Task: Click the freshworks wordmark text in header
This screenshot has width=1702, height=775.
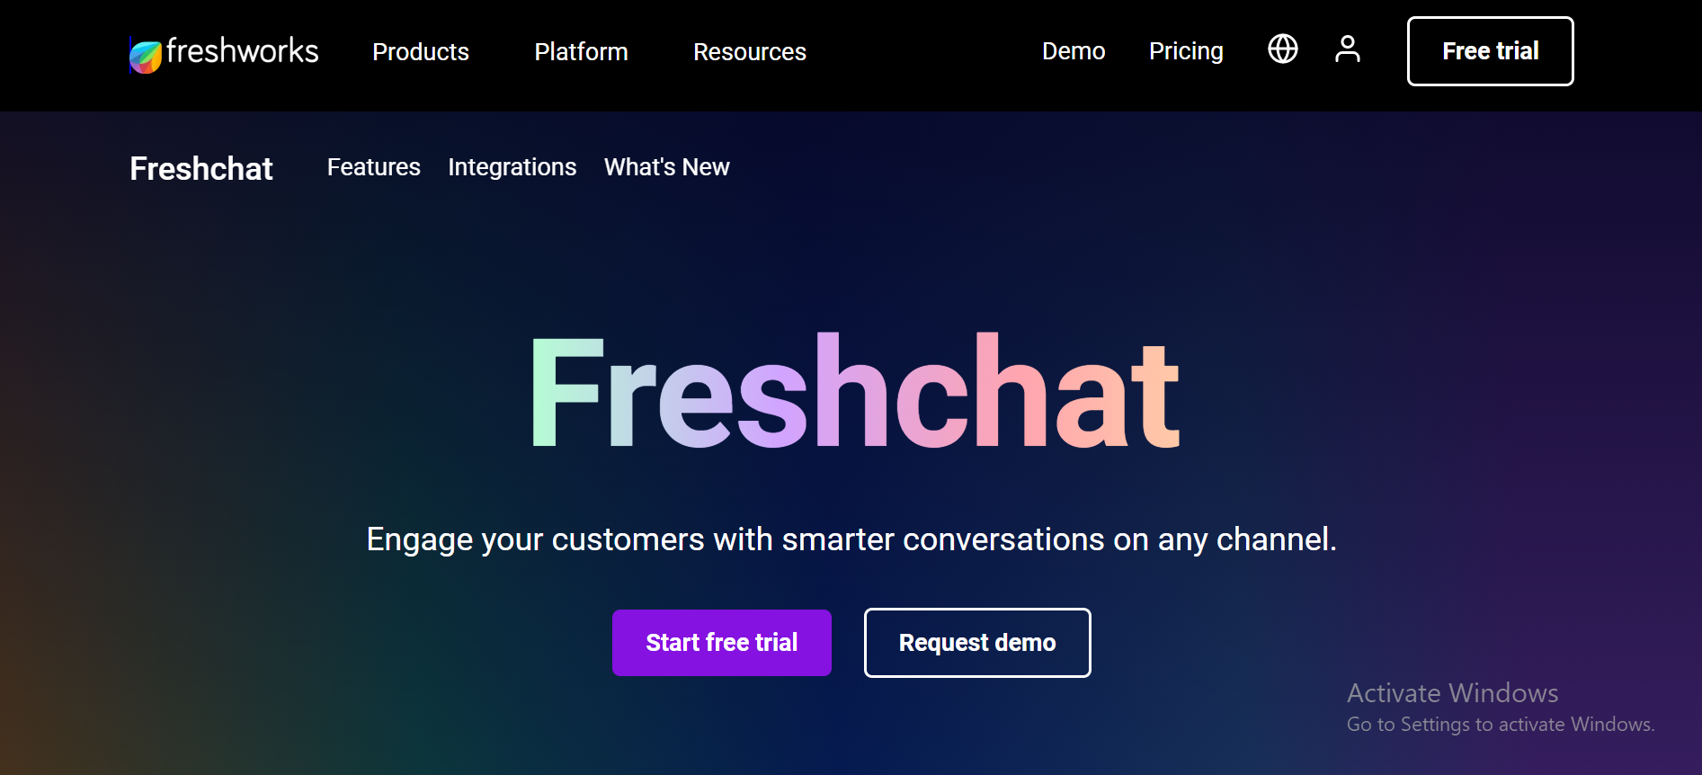Action: pyautogui.click(x=242, y=51)
